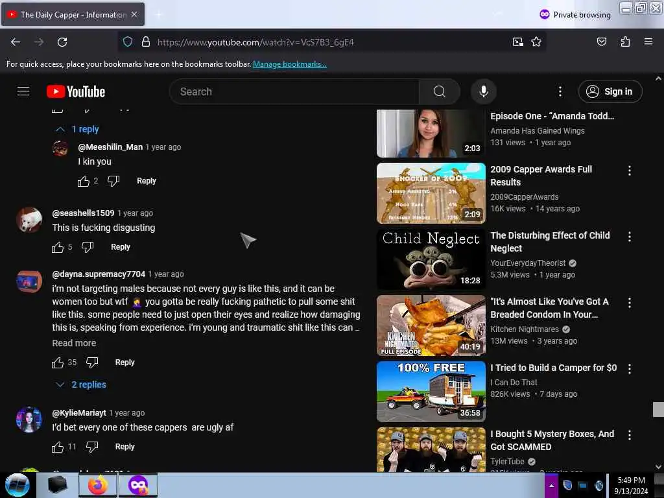The height and width of the screenshot is (498, 664).
Task: Start voice search with microphone icon
Action: [x=483, y=91]
